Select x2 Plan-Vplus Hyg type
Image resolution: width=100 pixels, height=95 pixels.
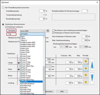[31, 80]
